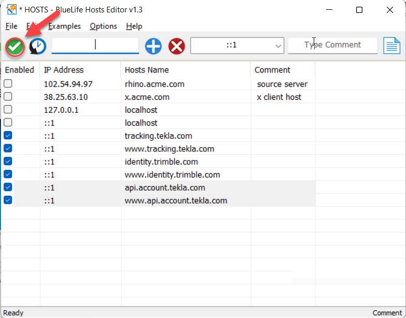Toggle the 127.0.0.1 localhost checkbox
The width and height of the screenshot is (406, 318).
8,110
